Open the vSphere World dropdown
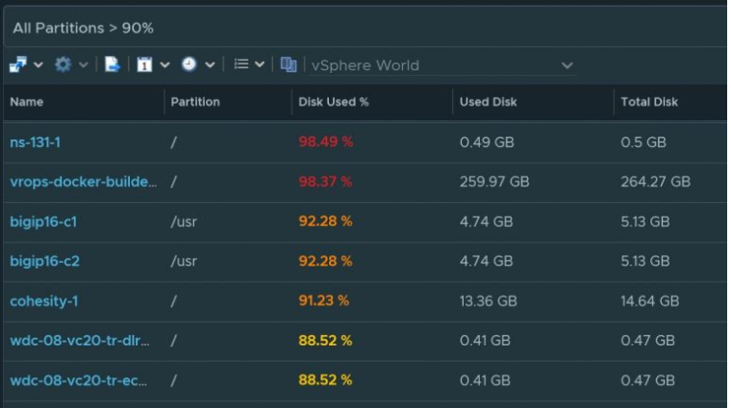731x408 pixels. point(441,65)
